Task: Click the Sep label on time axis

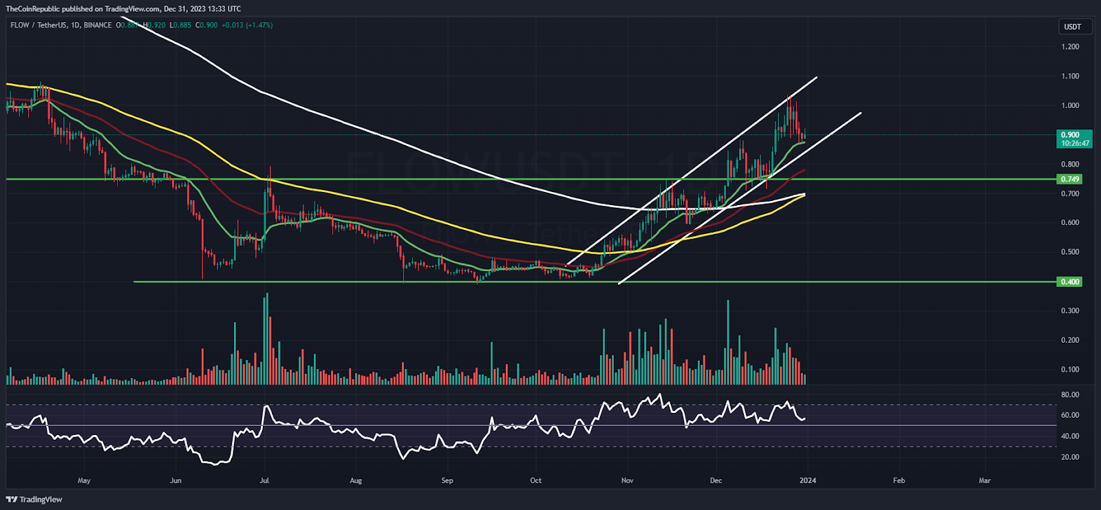Action: [x=447, y=480]
